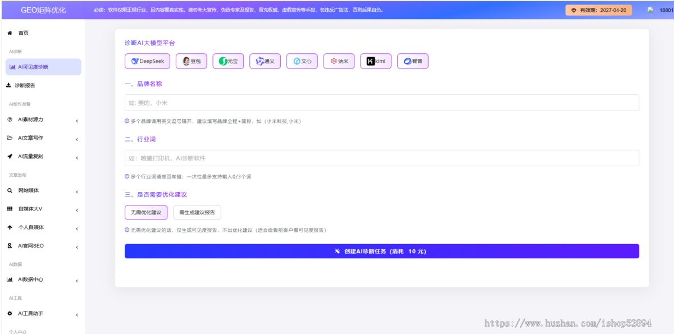Screen dimensions: 674x334
Task: Click the rocket icon for AI流量复刻
Action: coord(10,157)
